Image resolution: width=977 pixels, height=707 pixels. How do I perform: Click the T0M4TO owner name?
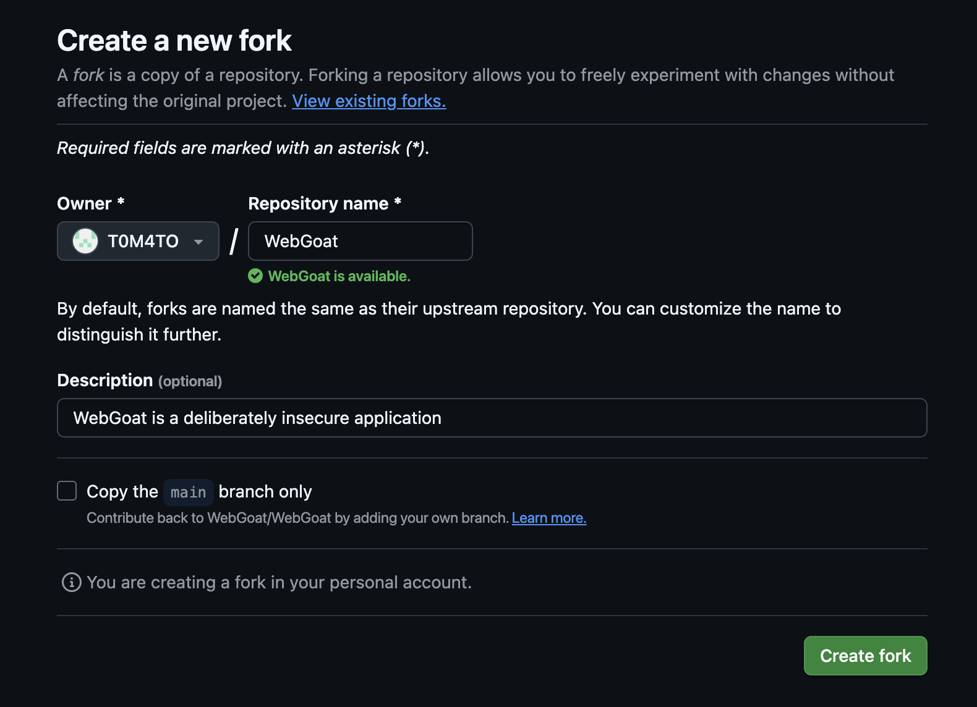[x=143, y=241]
